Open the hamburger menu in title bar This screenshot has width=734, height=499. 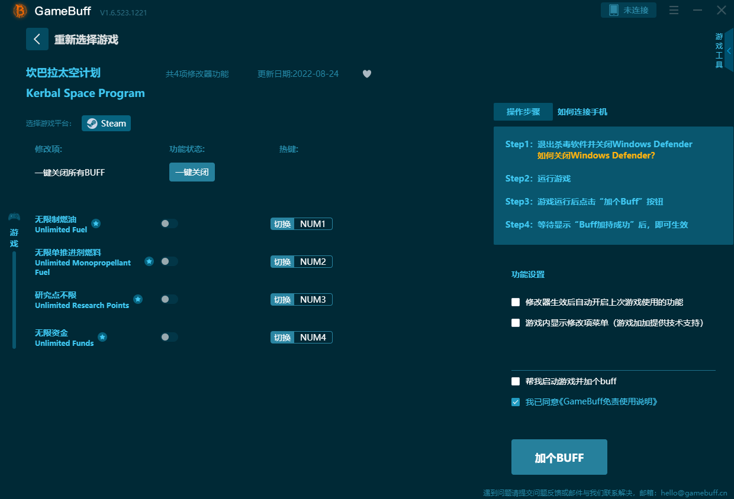coord(674,10)
